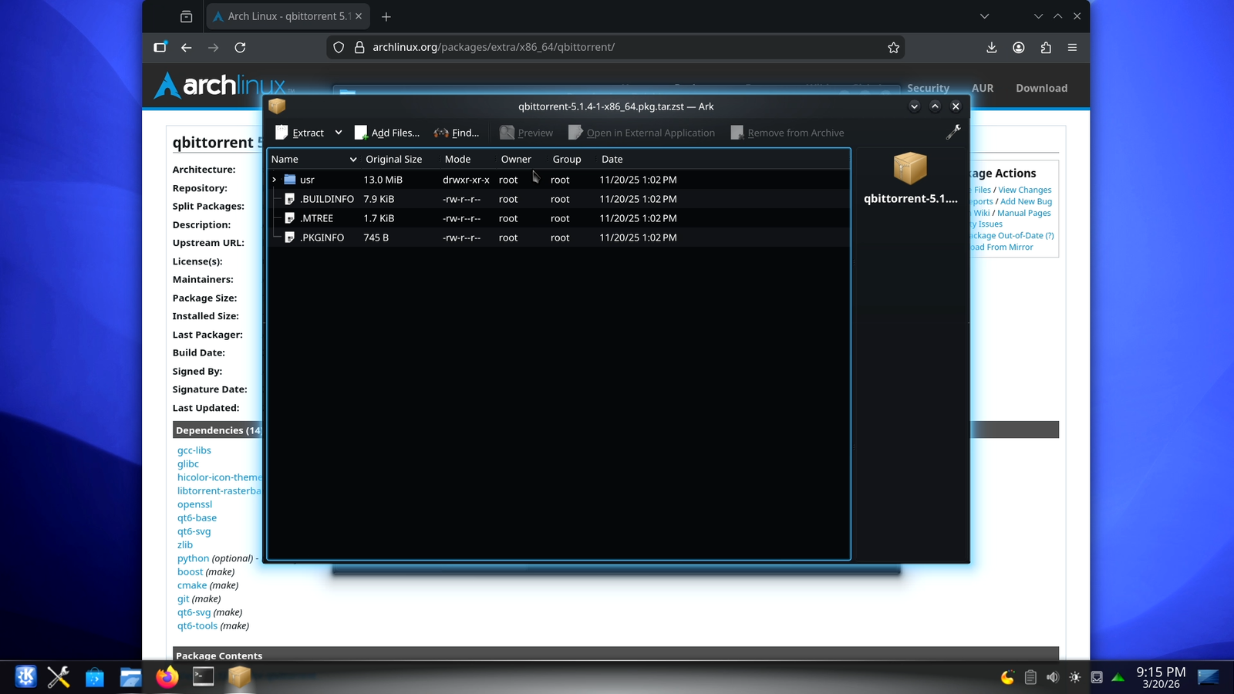
Task: Open qt6-base dependency link
Action: pos(197,518)
